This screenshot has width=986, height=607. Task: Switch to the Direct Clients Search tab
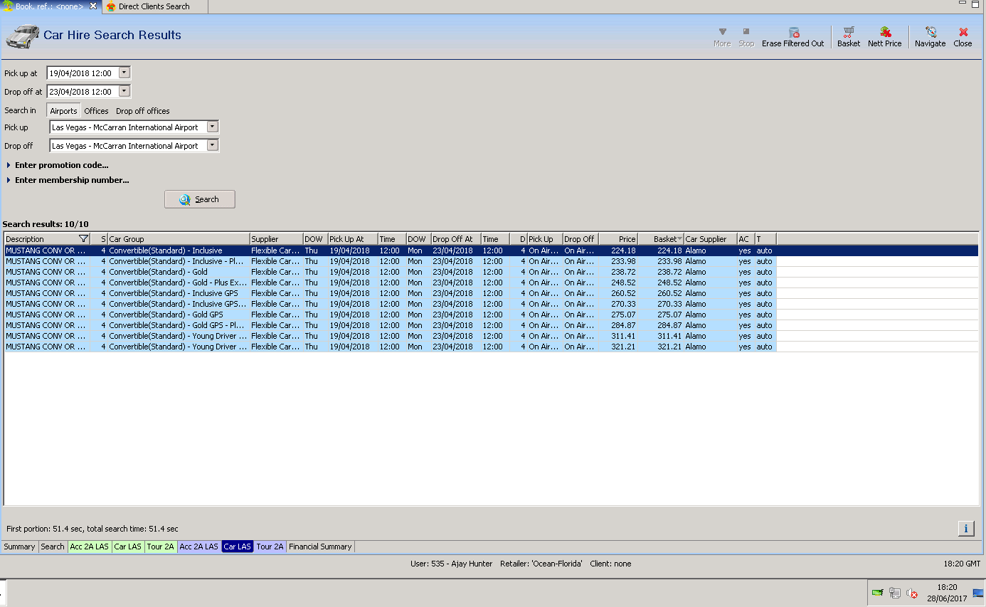154,6
